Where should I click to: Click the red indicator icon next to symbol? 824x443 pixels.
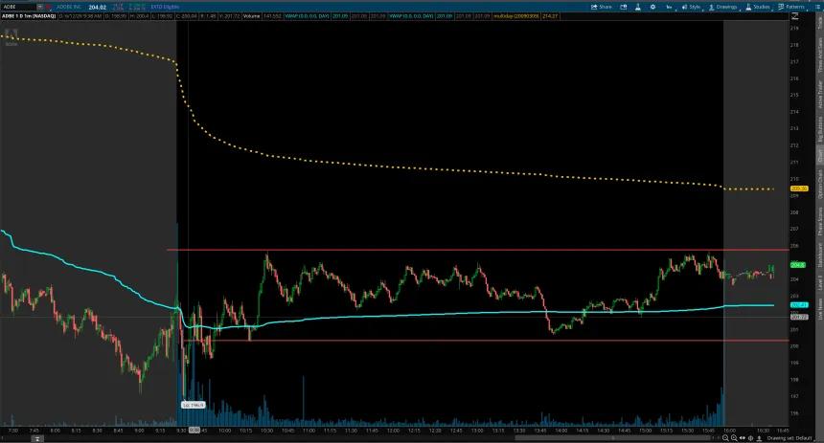coord(48,7)
